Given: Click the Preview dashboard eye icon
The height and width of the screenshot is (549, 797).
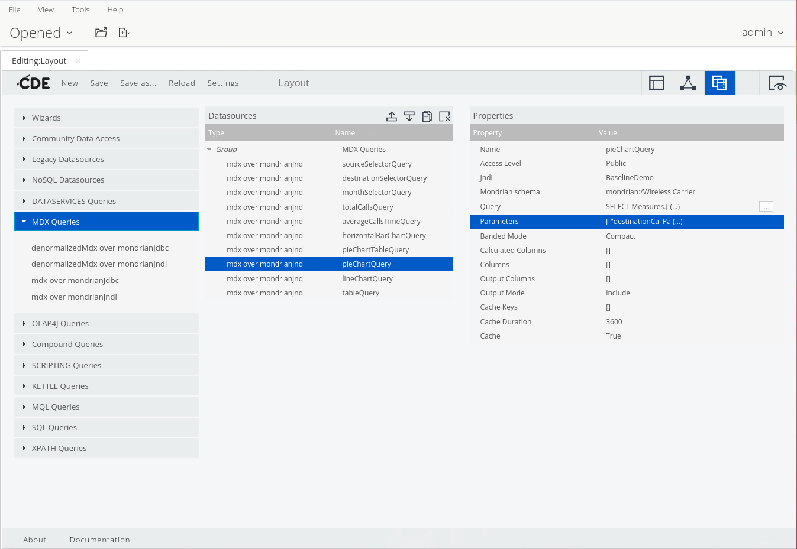Looking at the screenshot, I should point(776,83).
